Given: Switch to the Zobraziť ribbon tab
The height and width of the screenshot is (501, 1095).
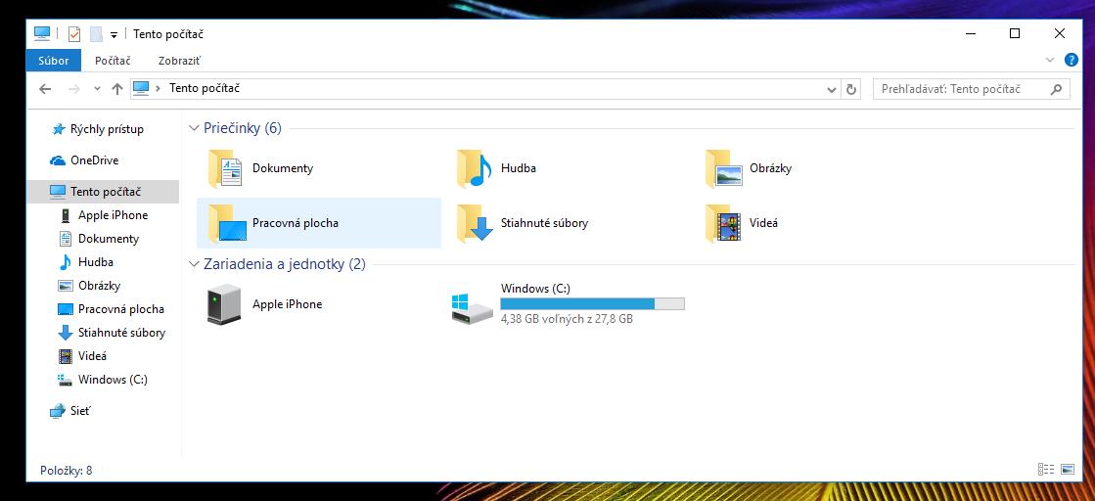Looking at the screenshot, I should pyautogui.click(x=179, y=61).
